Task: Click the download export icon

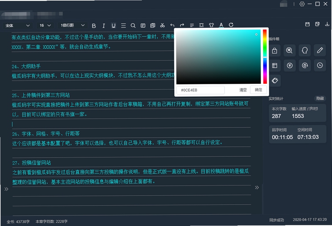Action: coord(327,24)
